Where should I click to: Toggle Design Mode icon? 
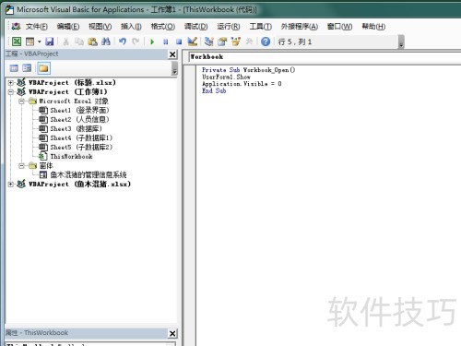pyautogui.click(x=193, y=42)
